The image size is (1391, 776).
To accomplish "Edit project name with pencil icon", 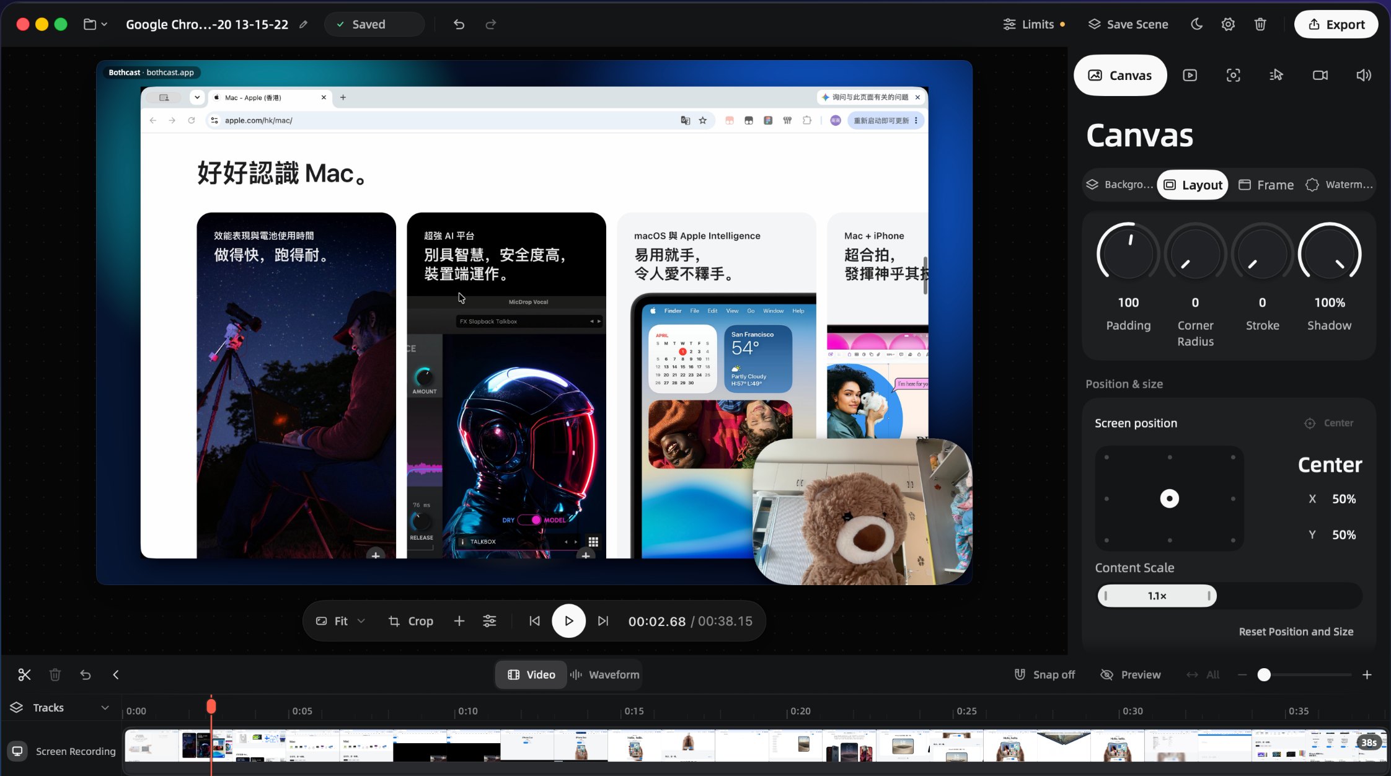I will pos(303,24).
